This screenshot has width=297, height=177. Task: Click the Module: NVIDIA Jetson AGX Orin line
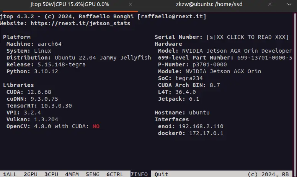(209, 71)
